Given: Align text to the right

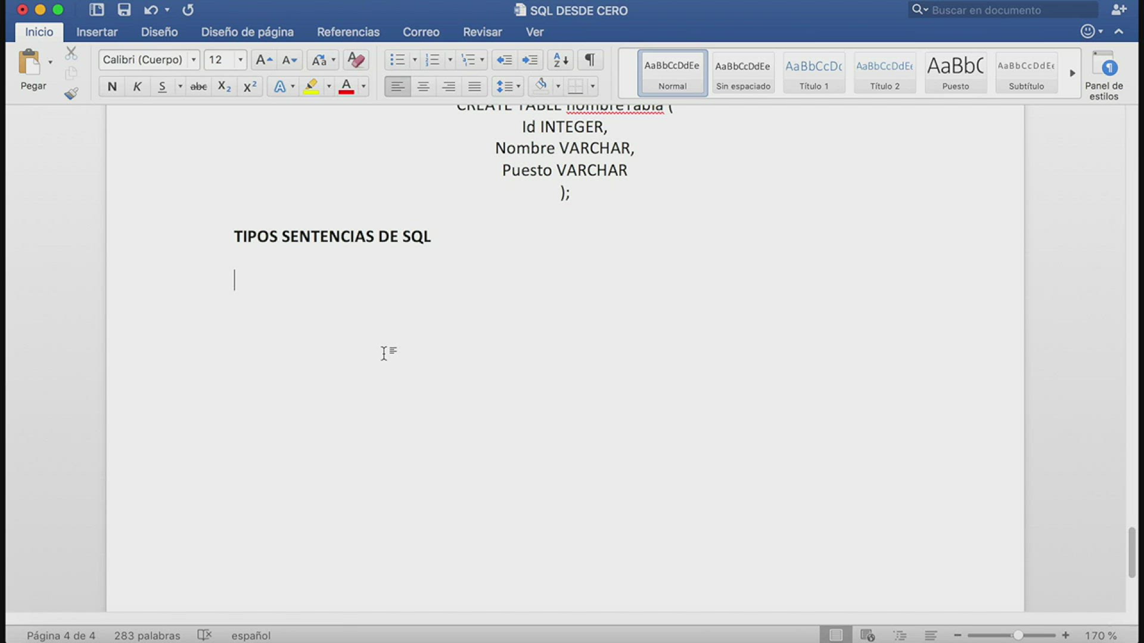Looking at the screenshot, I should [449, 87].
